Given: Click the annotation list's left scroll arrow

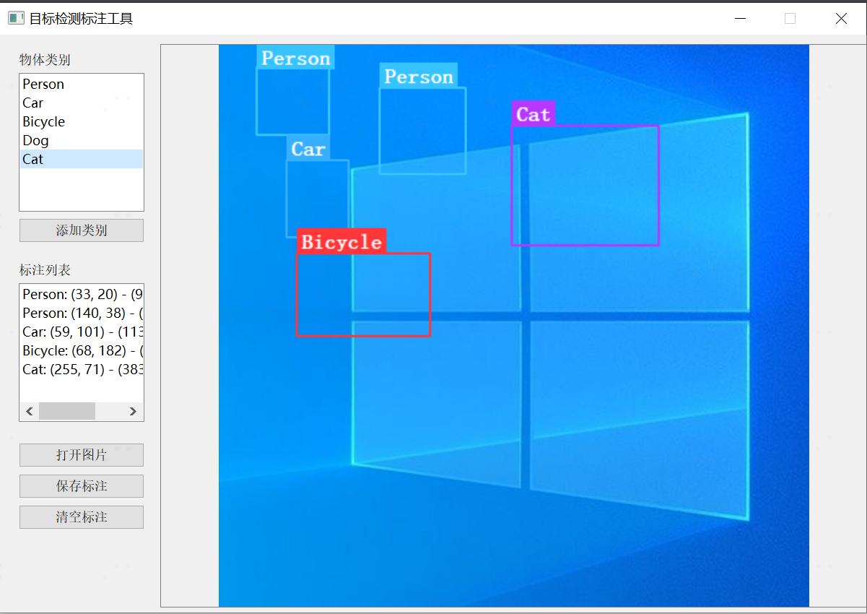Looking at the screenshot, I should (x=29, y=411).
